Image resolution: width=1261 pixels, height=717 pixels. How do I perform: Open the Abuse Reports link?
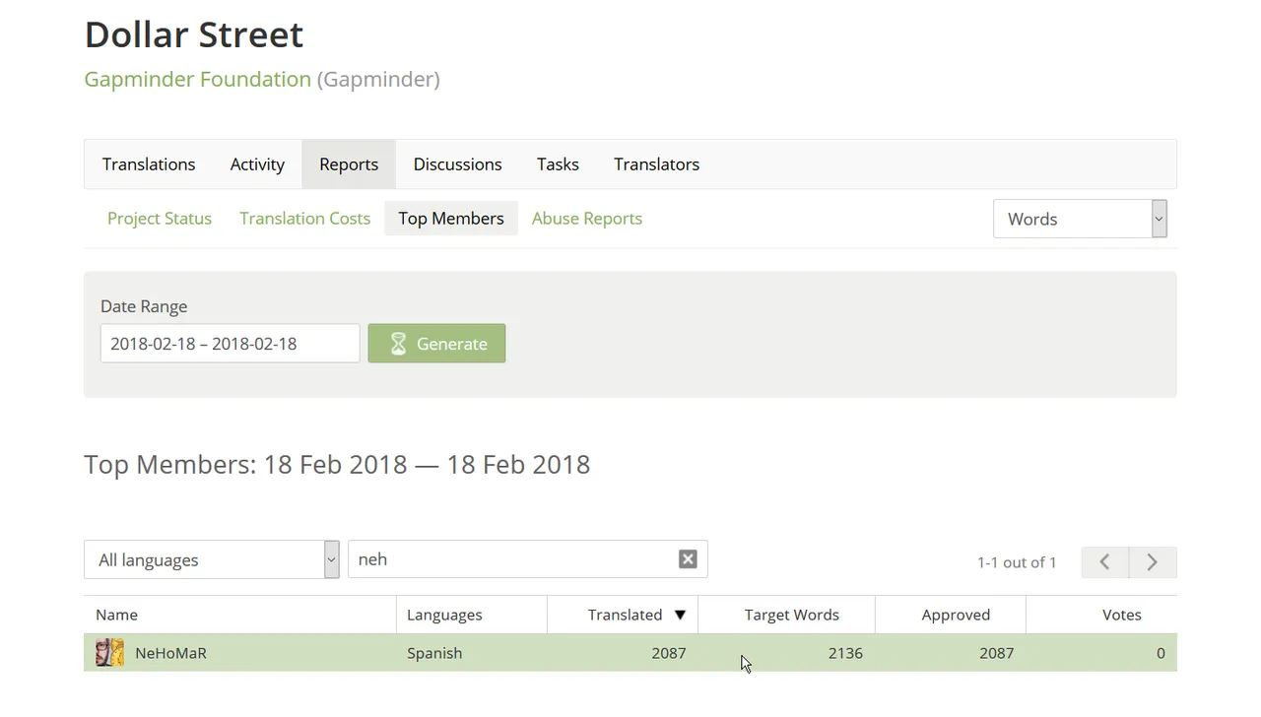click(587, 219)
